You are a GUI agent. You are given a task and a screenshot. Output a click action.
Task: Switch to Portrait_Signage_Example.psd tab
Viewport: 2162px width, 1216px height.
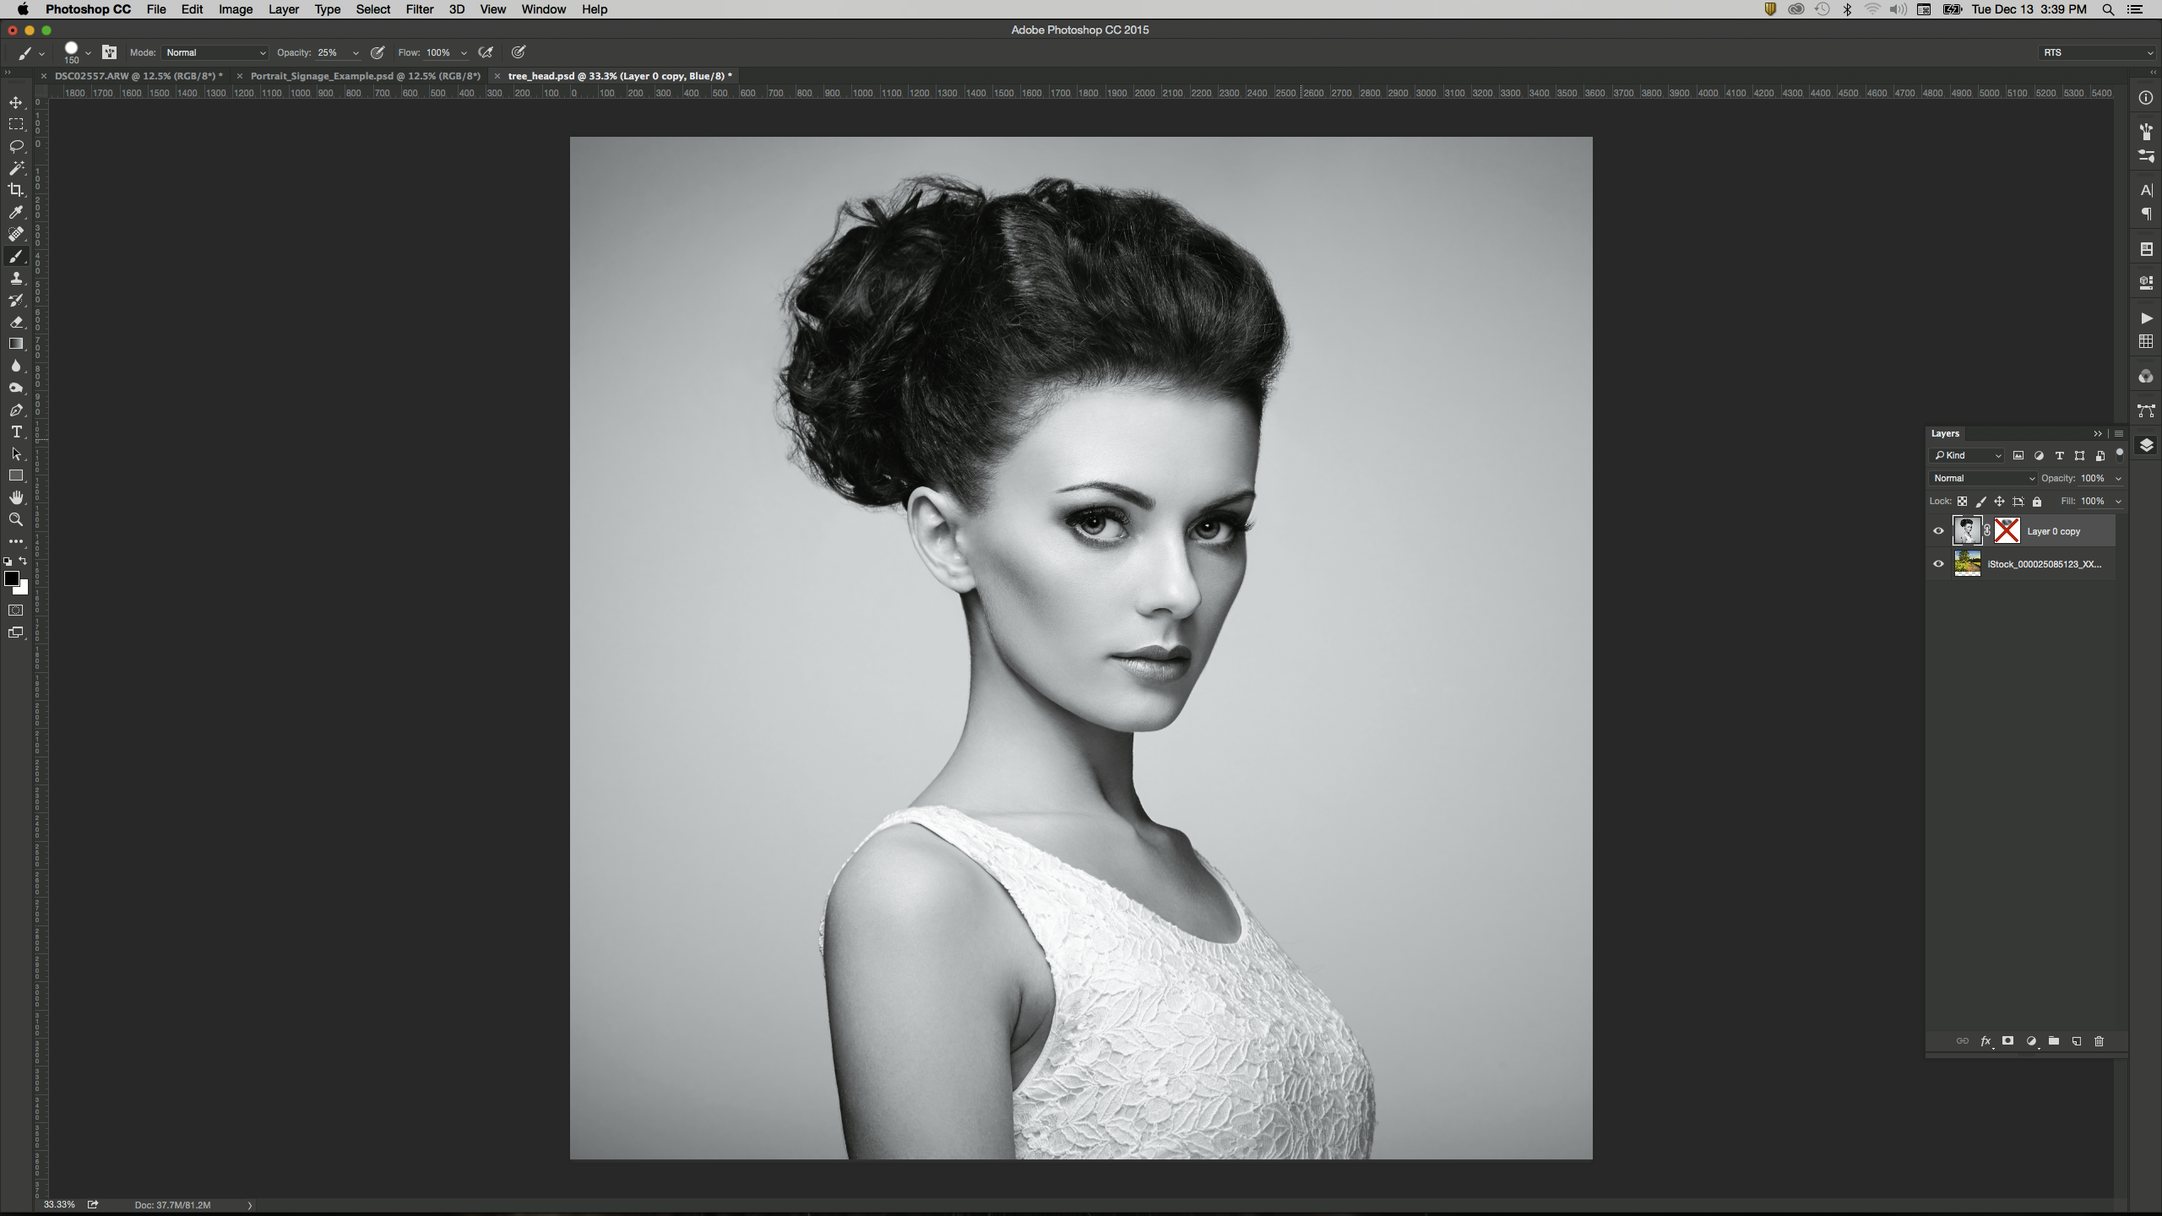click(365, 76)
